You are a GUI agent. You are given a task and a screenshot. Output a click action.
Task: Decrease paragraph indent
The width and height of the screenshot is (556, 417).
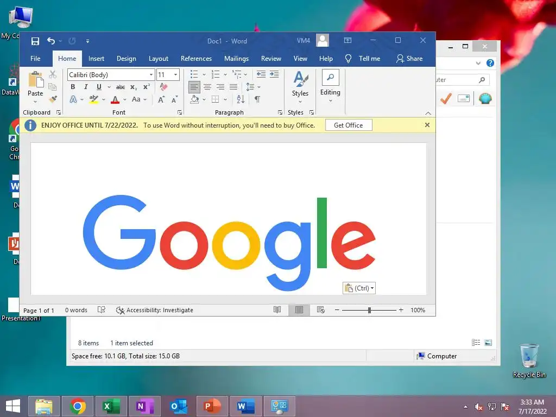click(x=261, y=74)
